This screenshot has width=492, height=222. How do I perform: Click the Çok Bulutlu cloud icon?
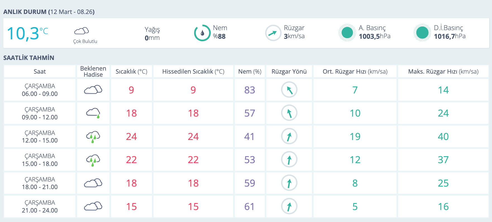coord(82,31)
